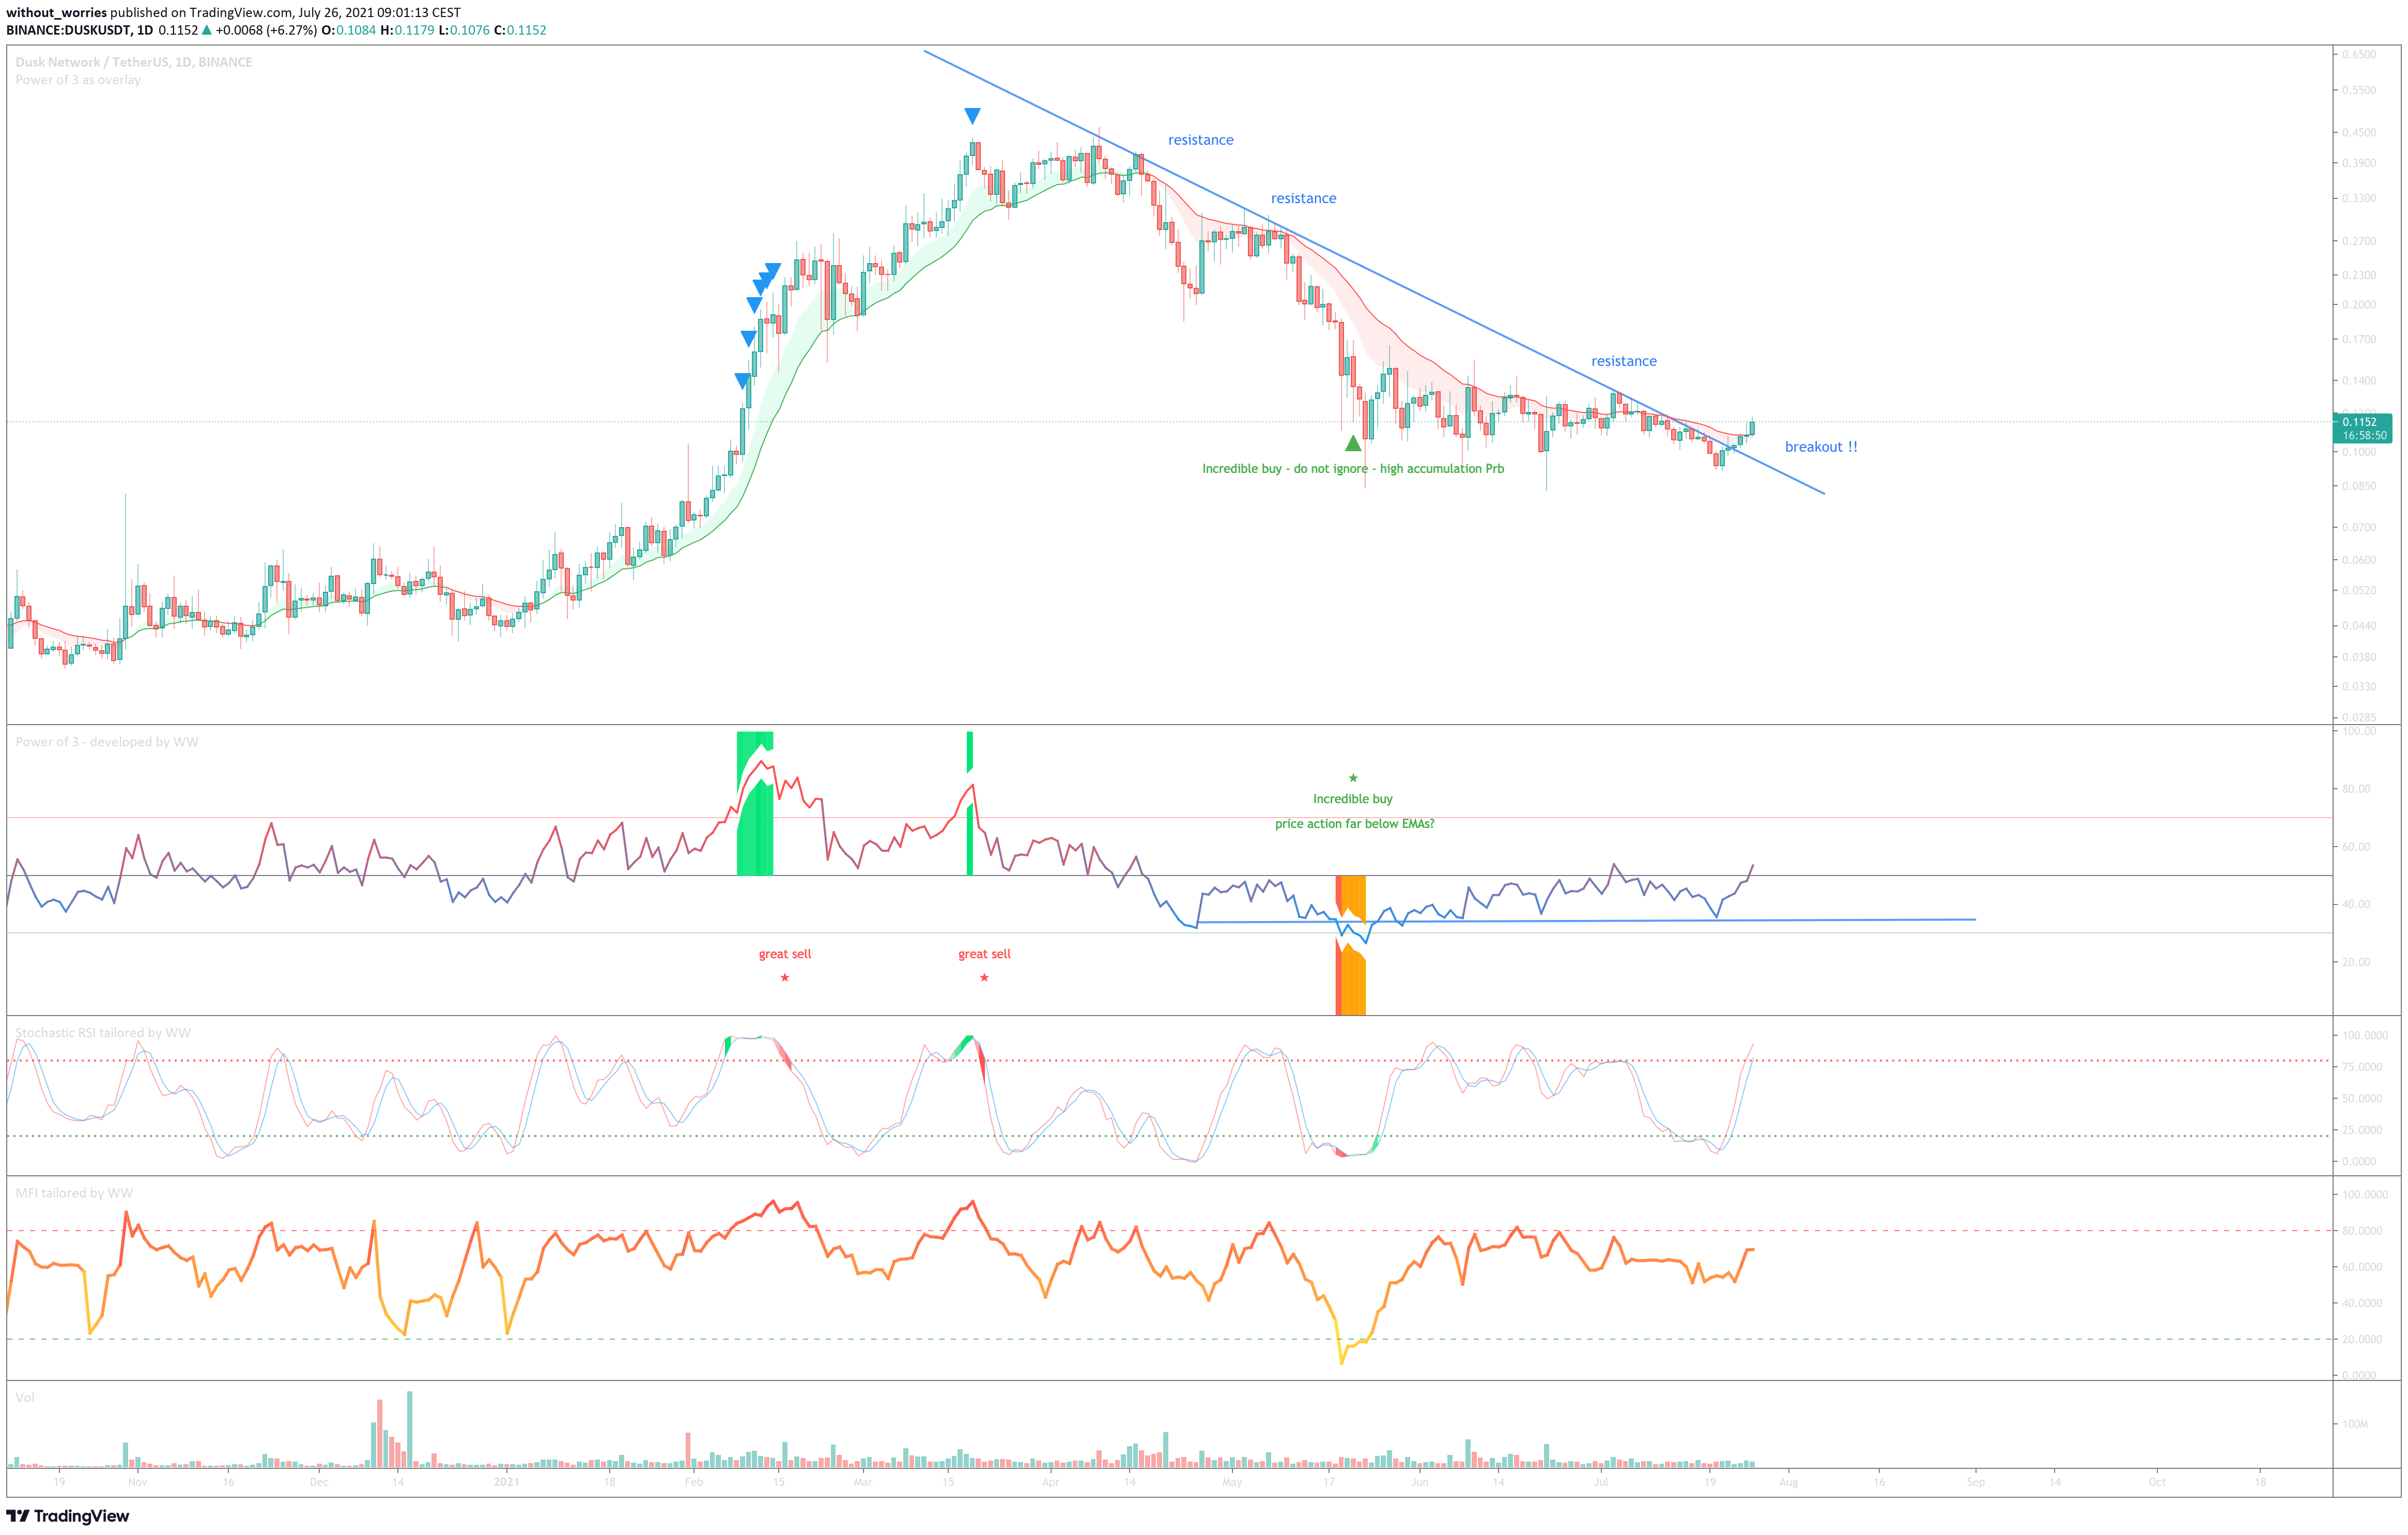Viewport: 2408px width, 1535px height.
Task: Click the 16:58:50 bar countdown on the price axis
Action: (x=2365, y=436)
